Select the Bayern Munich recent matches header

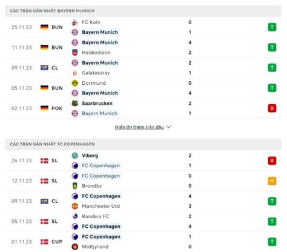(x=143, y=11)
